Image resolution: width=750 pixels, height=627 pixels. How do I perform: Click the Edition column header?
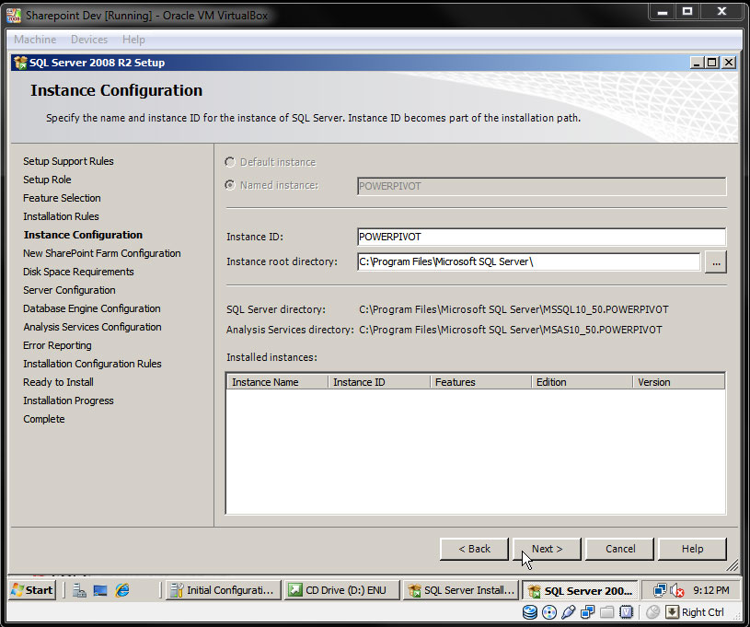(583, 382)
